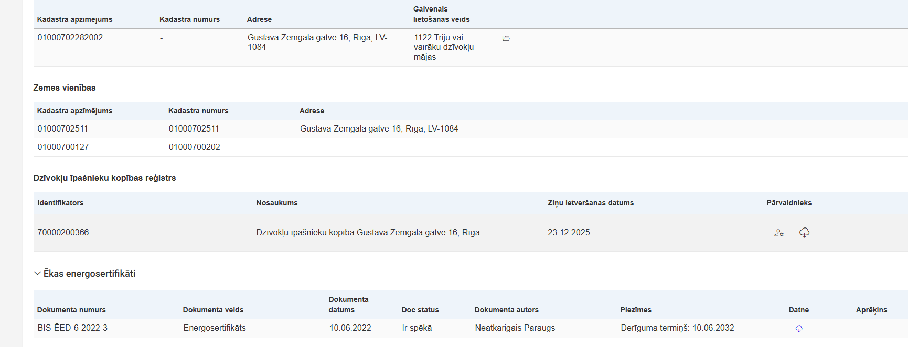Click identifier 70000200366 in registry
Screen dimensions: 918x347
pos(63,233)
